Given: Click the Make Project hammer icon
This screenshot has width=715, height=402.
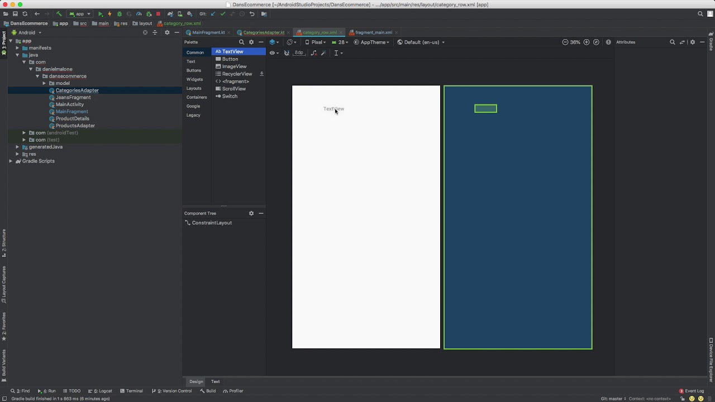Looking at the screenshot, I should [59, 14].
